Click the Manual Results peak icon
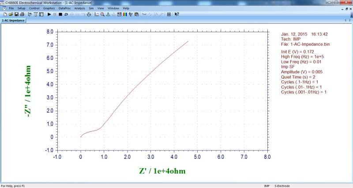Screen dimensions: 353x188 (x=108, y=14)
